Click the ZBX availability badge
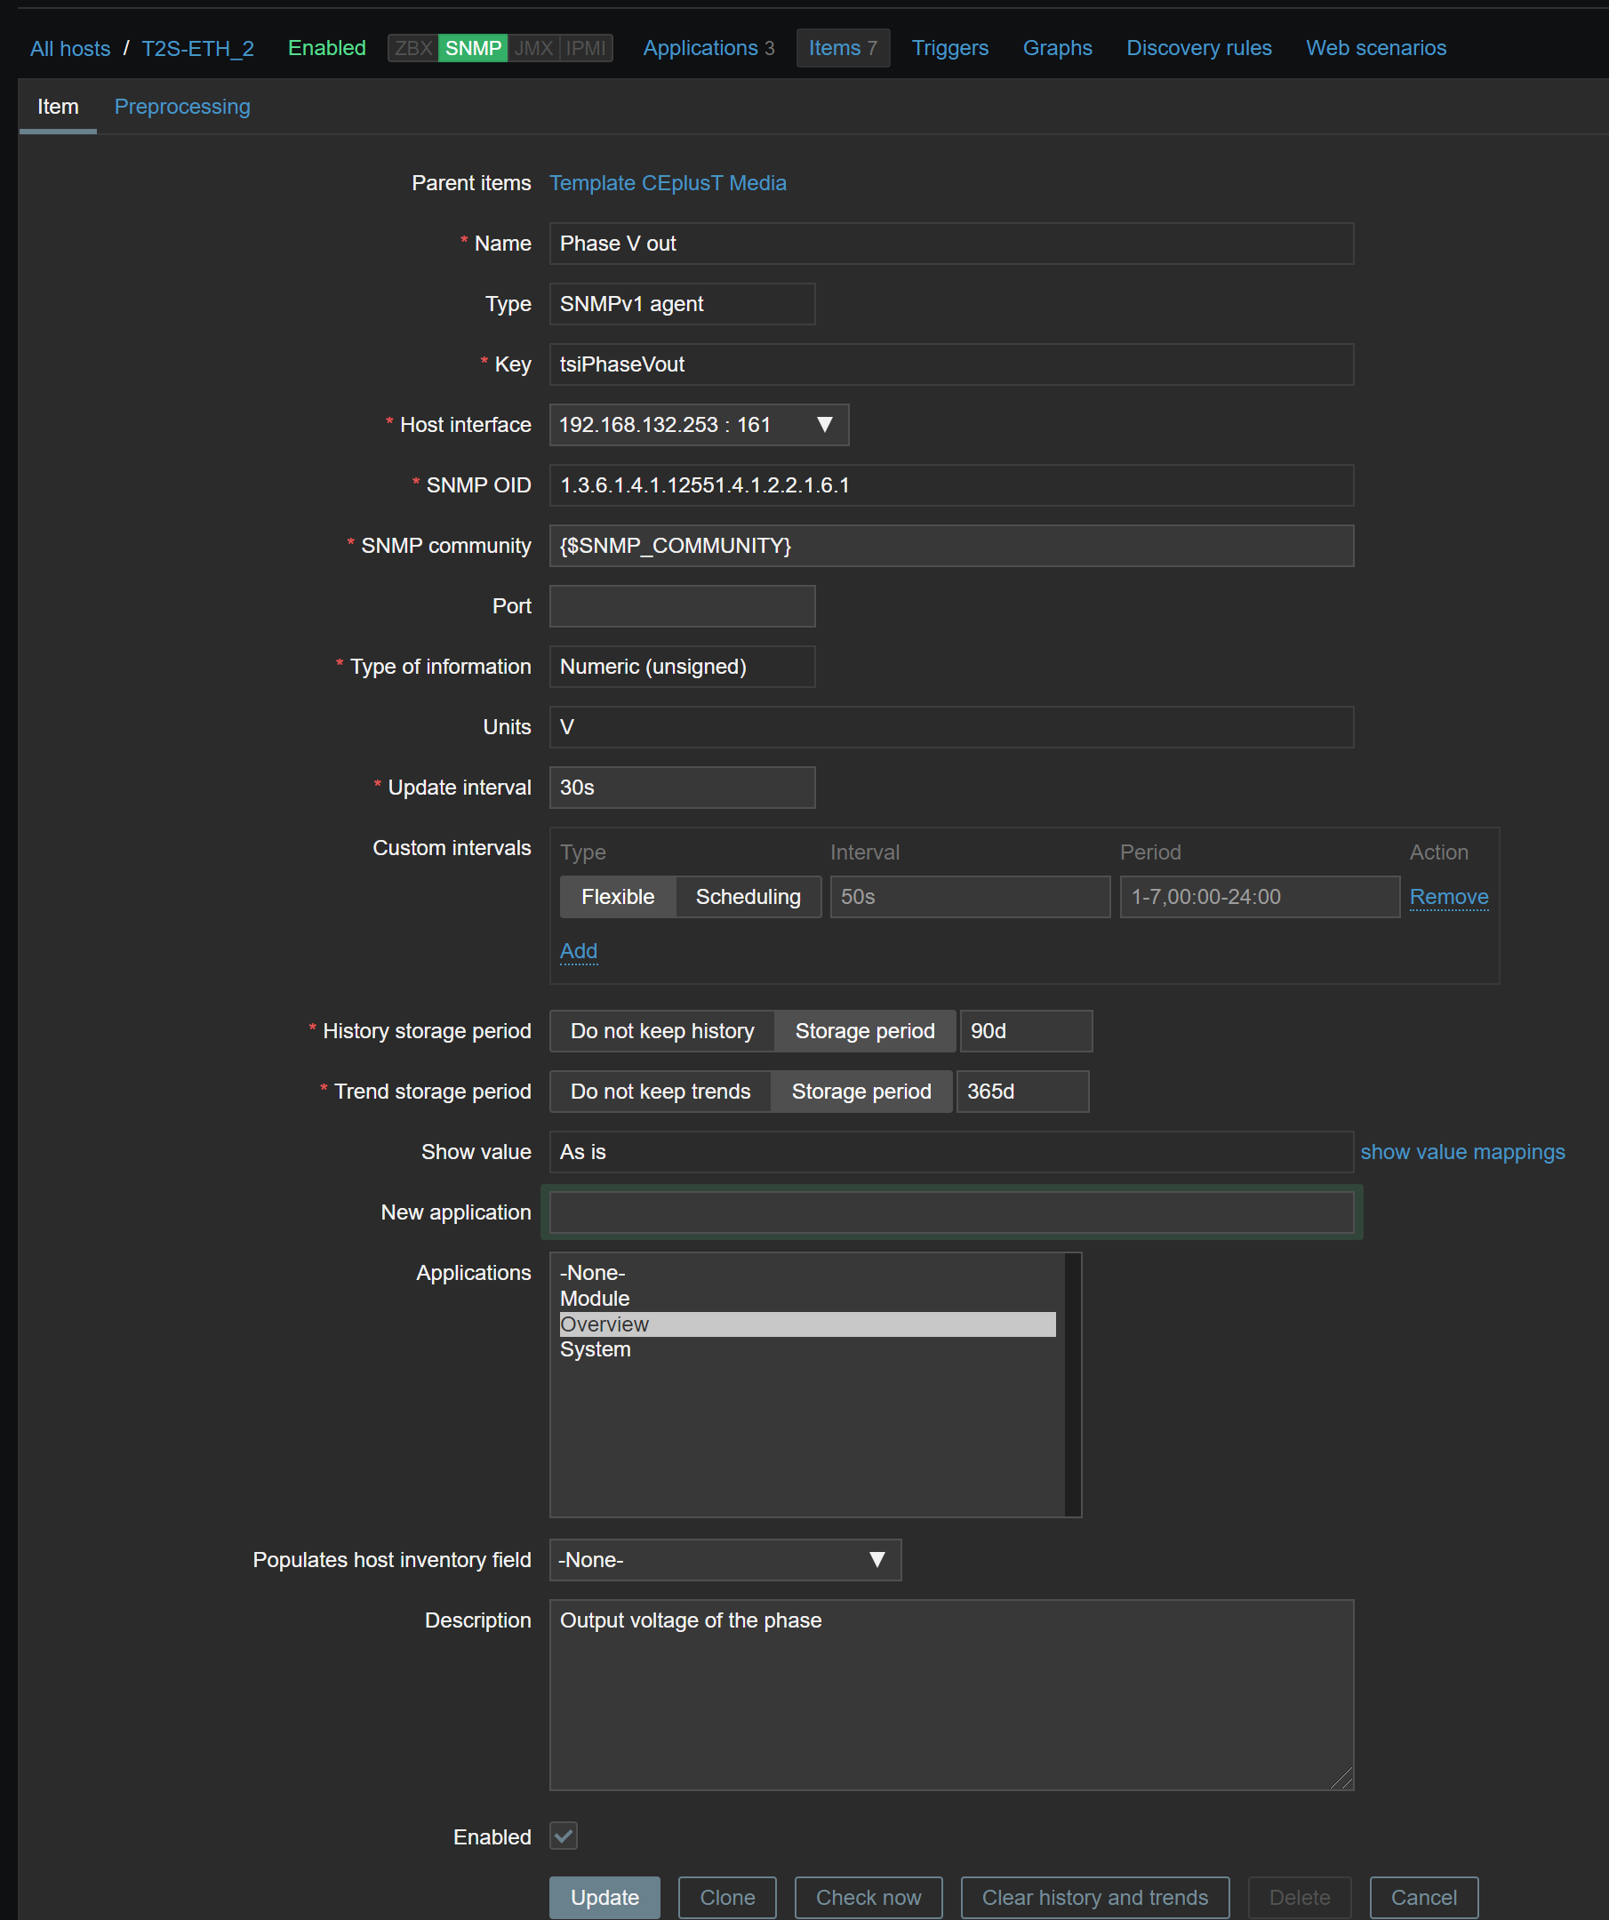This screenshot has width=1609, height=1920. pyautogui.click(x=413, y=49)
